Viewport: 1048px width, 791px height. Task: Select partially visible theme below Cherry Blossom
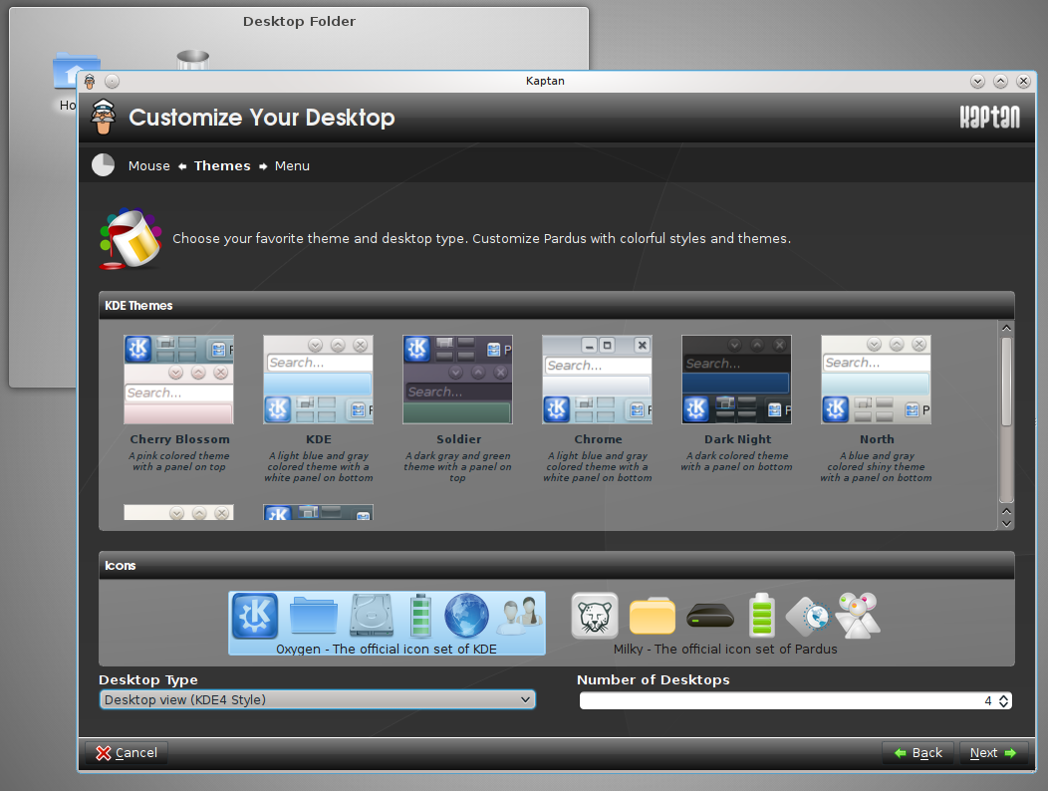[x=178, y=512]
